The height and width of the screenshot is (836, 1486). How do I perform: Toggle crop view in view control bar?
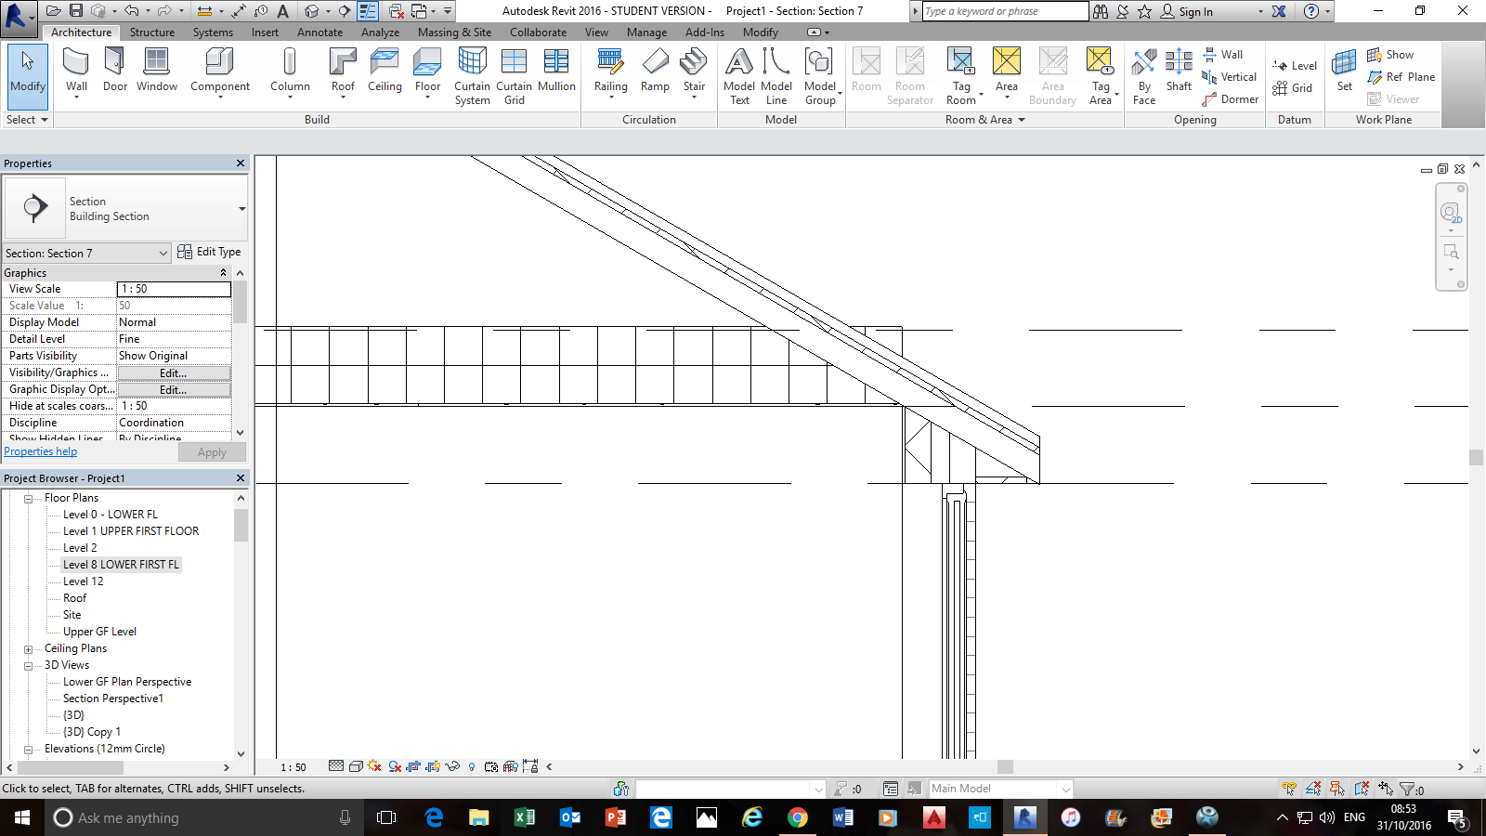[413, 766]
